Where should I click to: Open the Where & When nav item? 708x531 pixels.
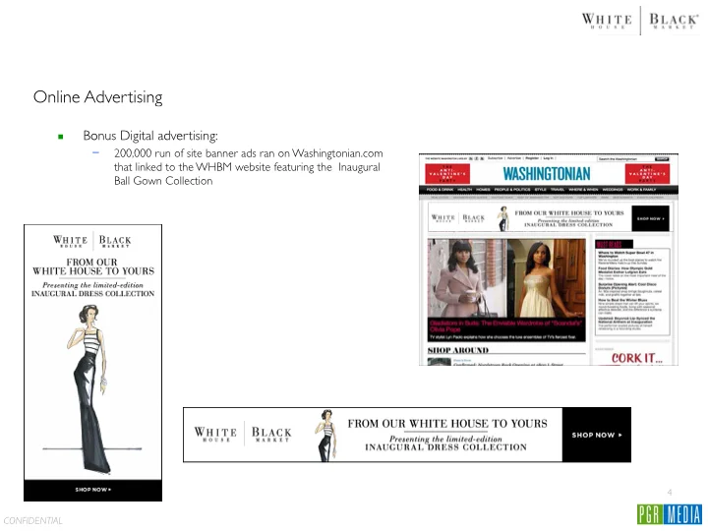(x=583, y=190)
